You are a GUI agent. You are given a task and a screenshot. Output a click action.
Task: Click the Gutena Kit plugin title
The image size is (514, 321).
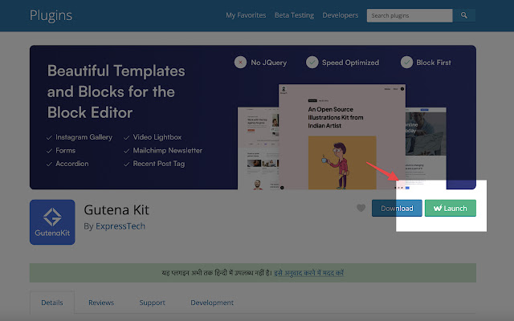116,209
